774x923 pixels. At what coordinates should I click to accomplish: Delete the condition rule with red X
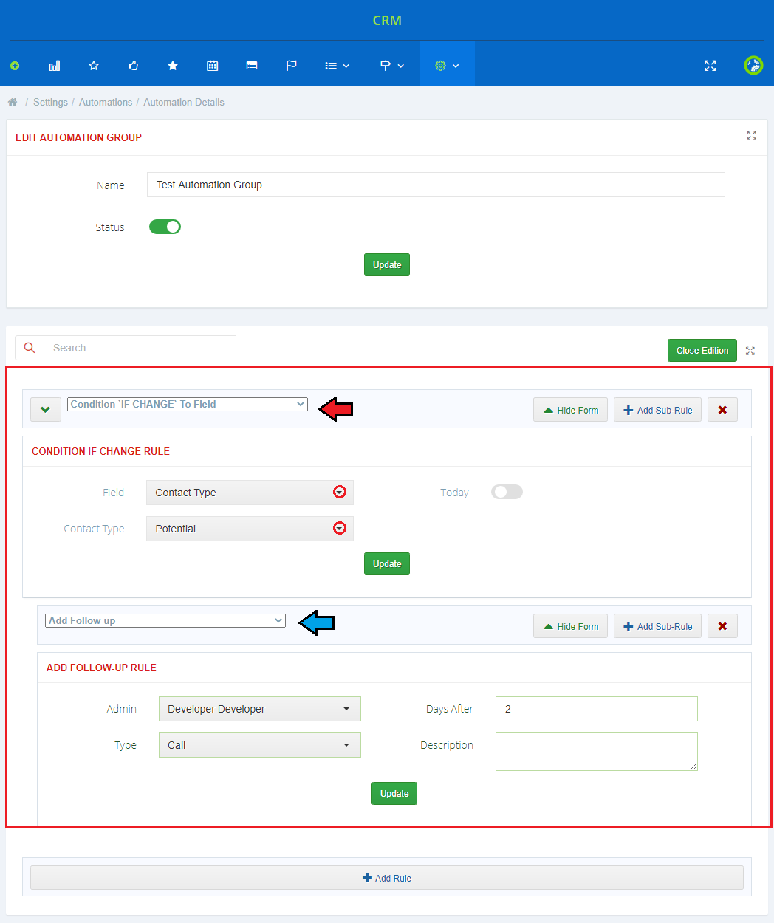[x=722, y=410]
